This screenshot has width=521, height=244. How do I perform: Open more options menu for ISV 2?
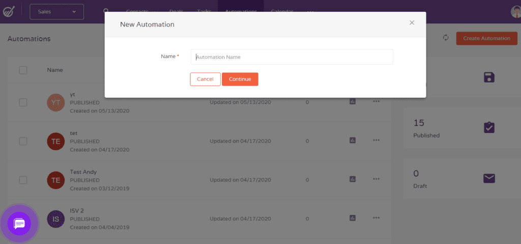point(376,218)
